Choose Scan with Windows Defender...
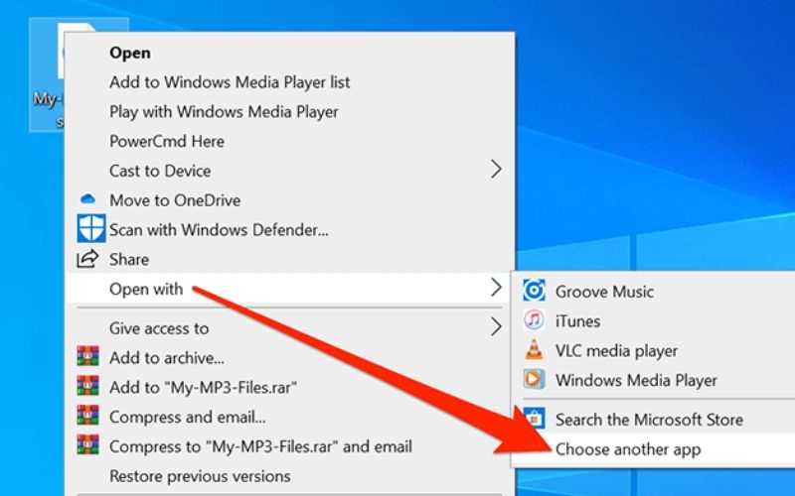The image size is (795, 496). (289, 229)
